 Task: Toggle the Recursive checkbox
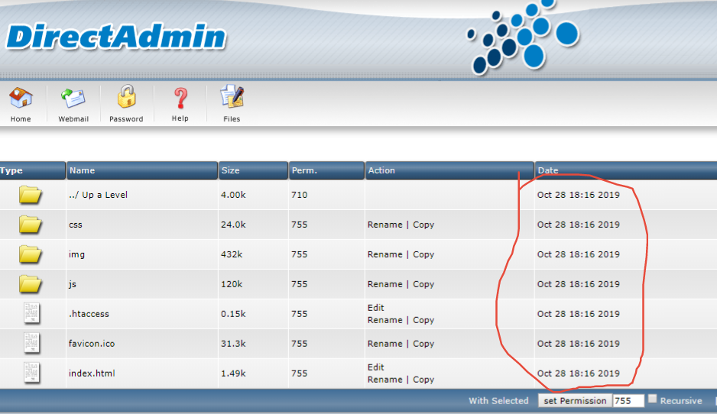(x=653, y=399)
